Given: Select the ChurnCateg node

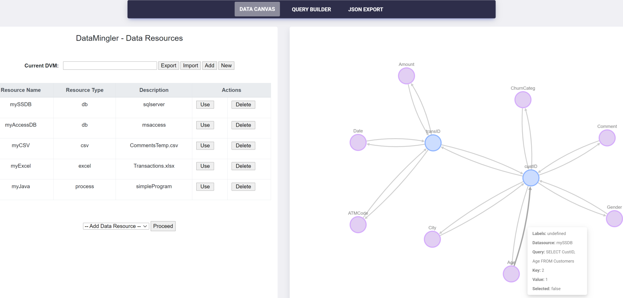Looking at the screenshot, I should pos(523,100).
